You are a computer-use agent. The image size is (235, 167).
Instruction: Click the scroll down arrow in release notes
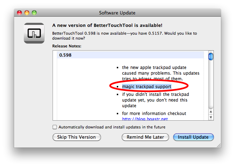[211, 117]
